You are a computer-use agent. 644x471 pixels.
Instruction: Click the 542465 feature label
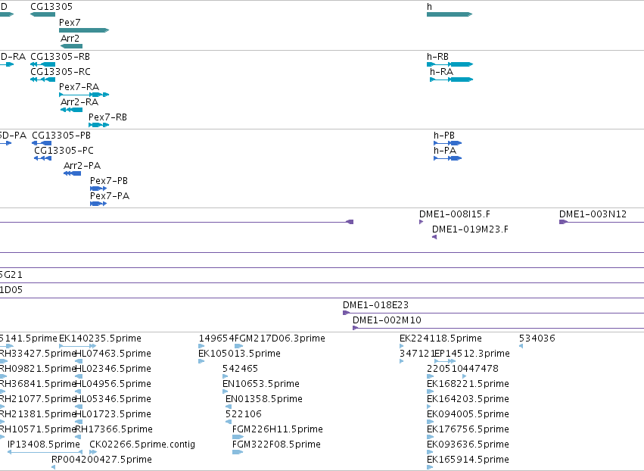240,369
